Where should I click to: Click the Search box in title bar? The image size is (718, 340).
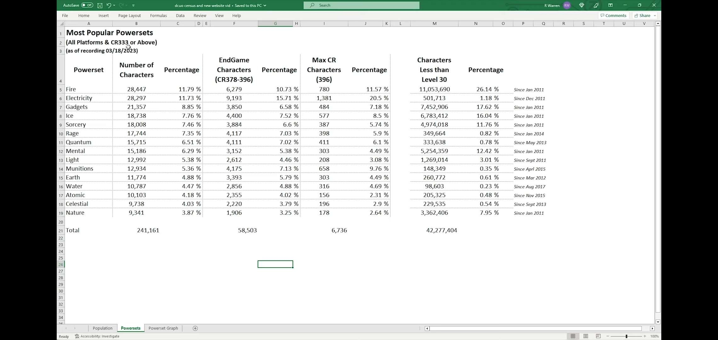tap(361, 5)
